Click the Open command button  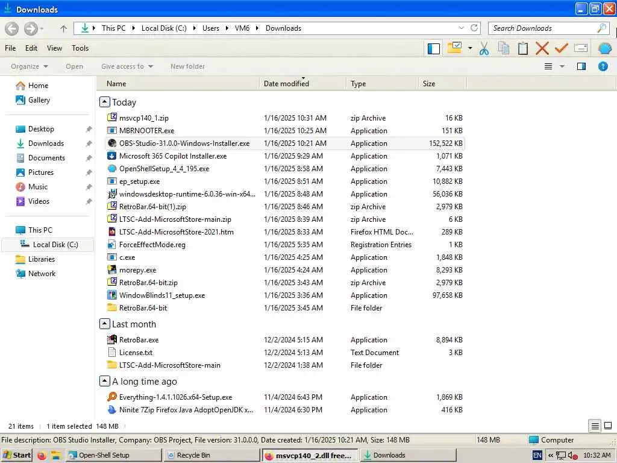coord(74,66)
